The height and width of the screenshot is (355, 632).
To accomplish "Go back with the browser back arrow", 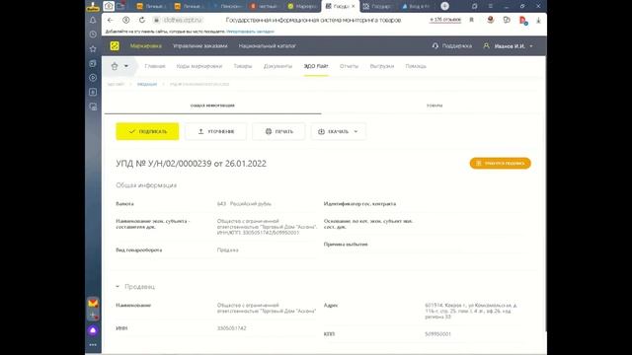I will [x=111, y=20].
